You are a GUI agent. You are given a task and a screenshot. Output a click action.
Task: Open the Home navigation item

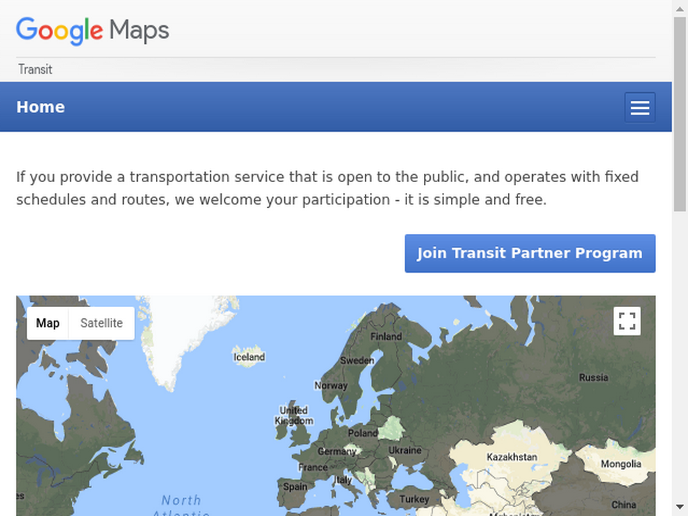pos(40,107)
